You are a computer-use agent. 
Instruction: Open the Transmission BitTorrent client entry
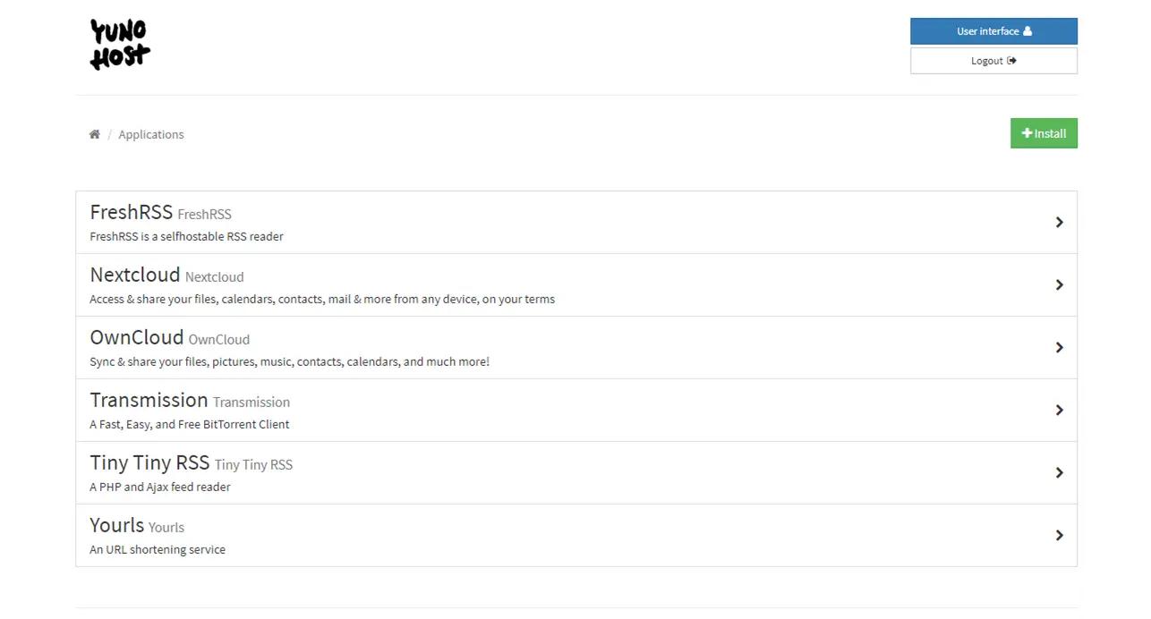coord(149,401)
